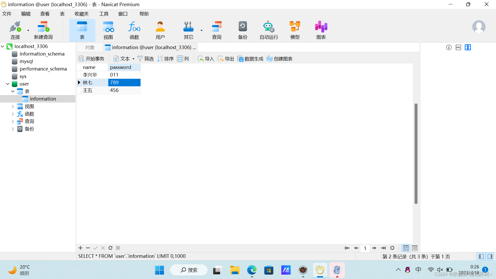This screenshot has width=496, height=279.
Task: Open the 文本 dropdown arrow
Action: click(x=133, y=59)
